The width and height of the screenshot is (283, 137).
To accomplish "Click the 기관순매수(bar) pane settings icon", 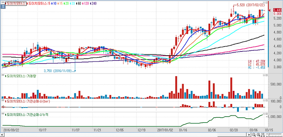I will 264,100.
